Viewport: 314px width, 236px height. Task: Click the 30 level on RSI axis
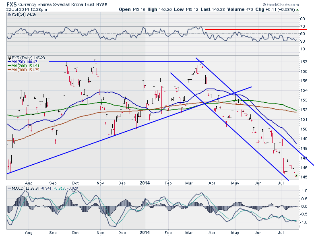coord(302,41)
